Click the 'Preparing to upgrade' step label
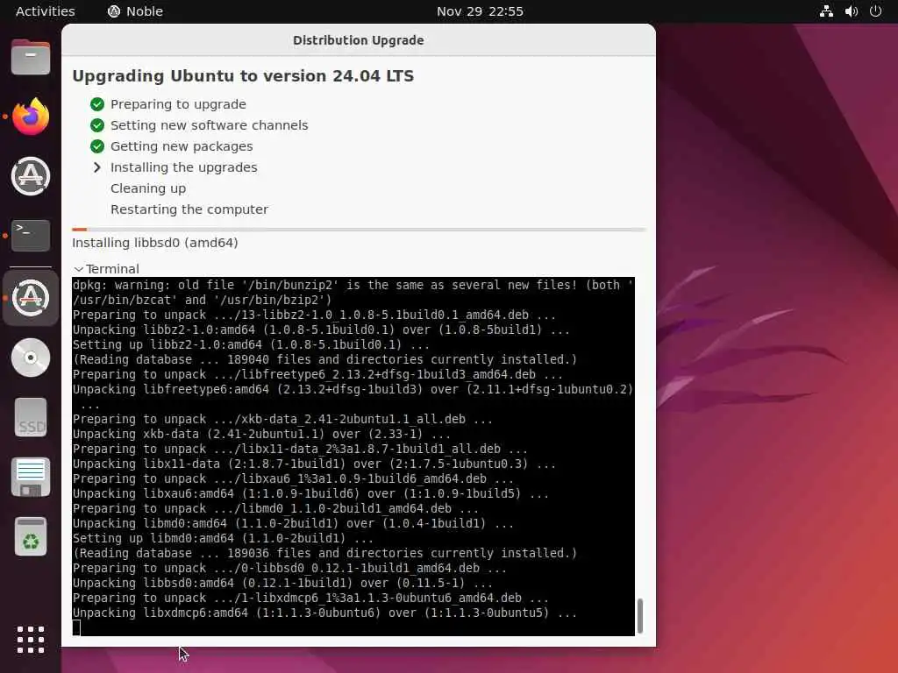The height and width of the screenshot is (673, 898). (x=178, y=104)
